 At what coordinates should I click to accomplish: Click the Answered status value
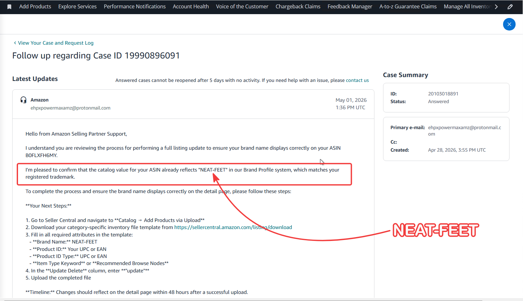(x=438, y=102)
